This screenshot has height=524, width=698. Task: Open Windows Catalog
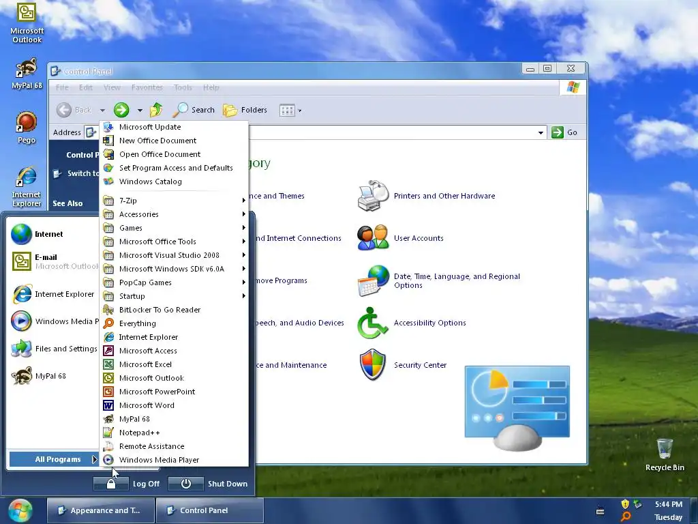click(x=174, y=181)
